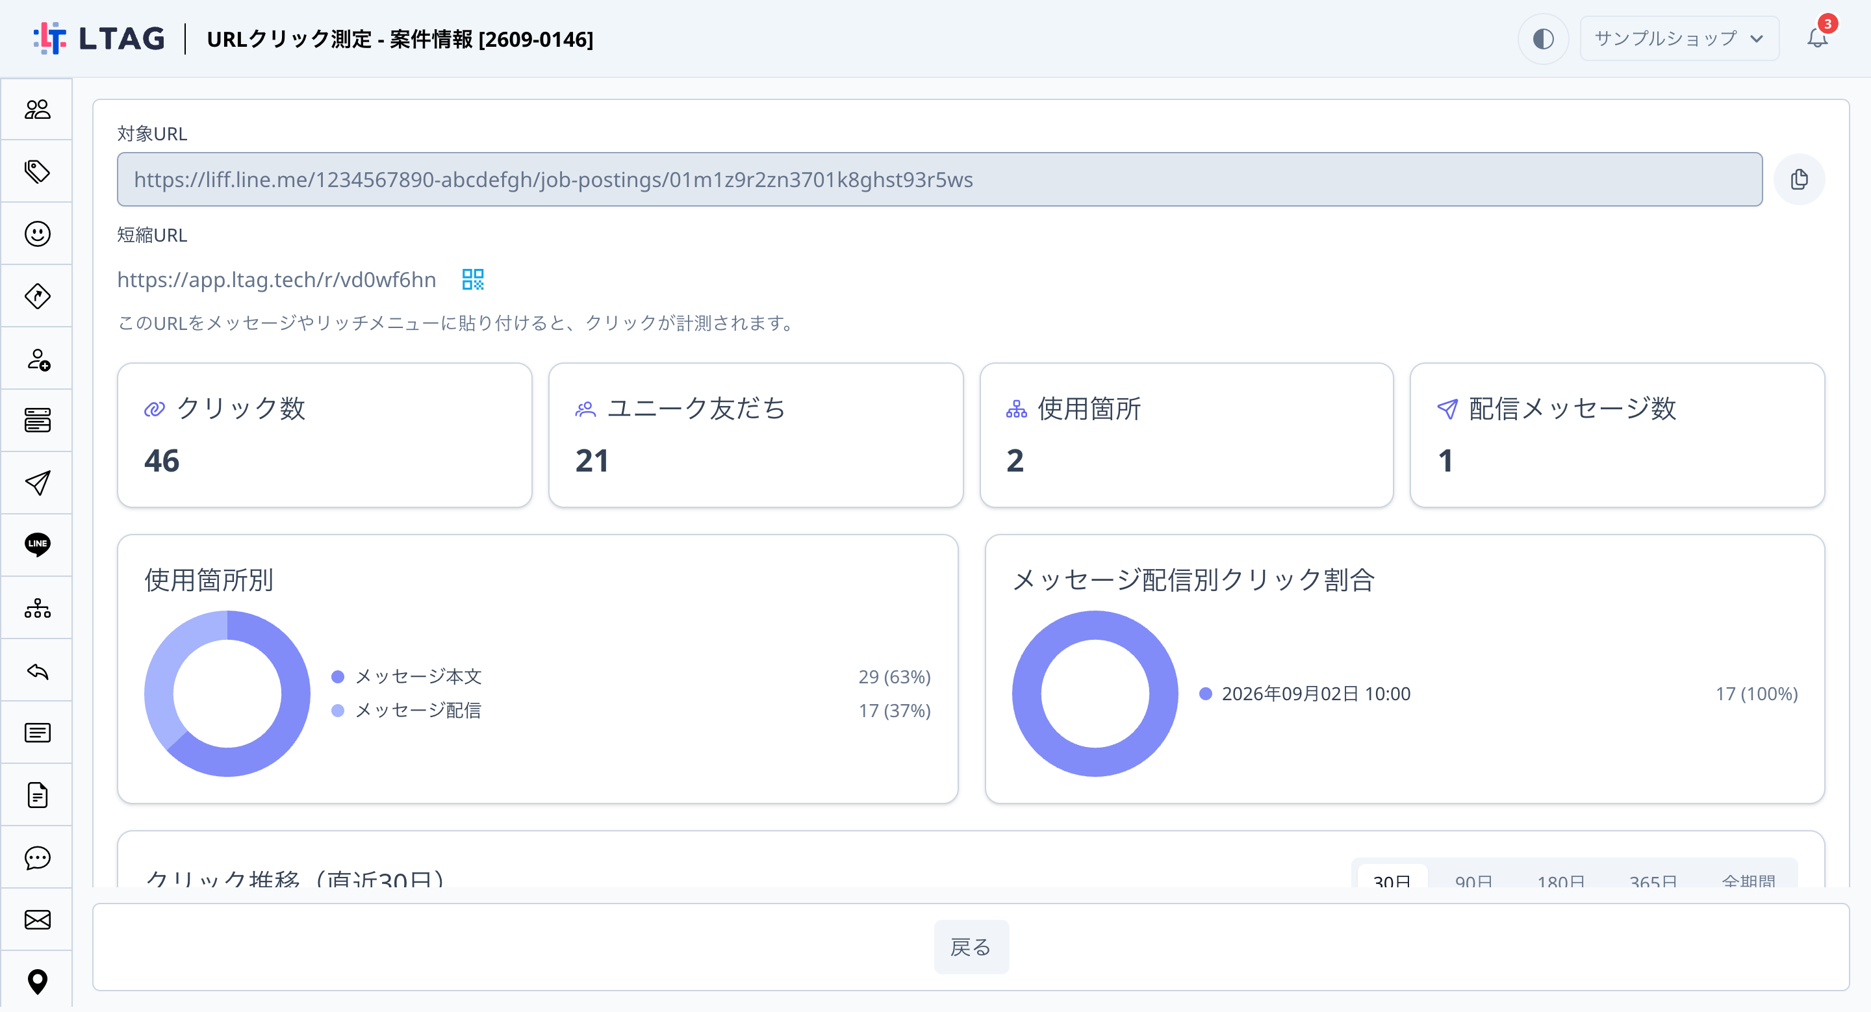Click the メッセージ本文 legend dot
The height and width of the screenshot is (1012, 1871).
coord(337,677)
